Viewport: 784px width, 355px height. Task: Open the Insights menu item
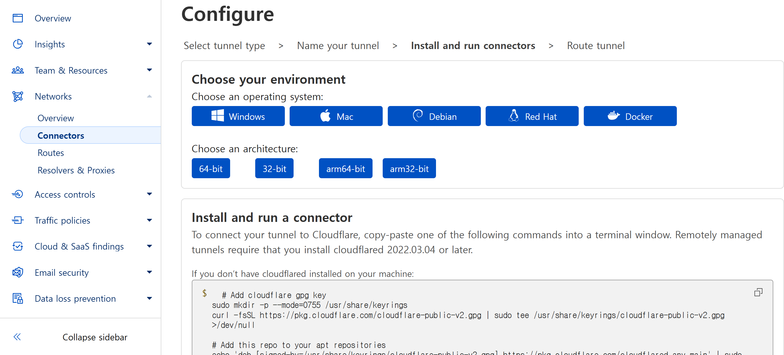(50, 44)
